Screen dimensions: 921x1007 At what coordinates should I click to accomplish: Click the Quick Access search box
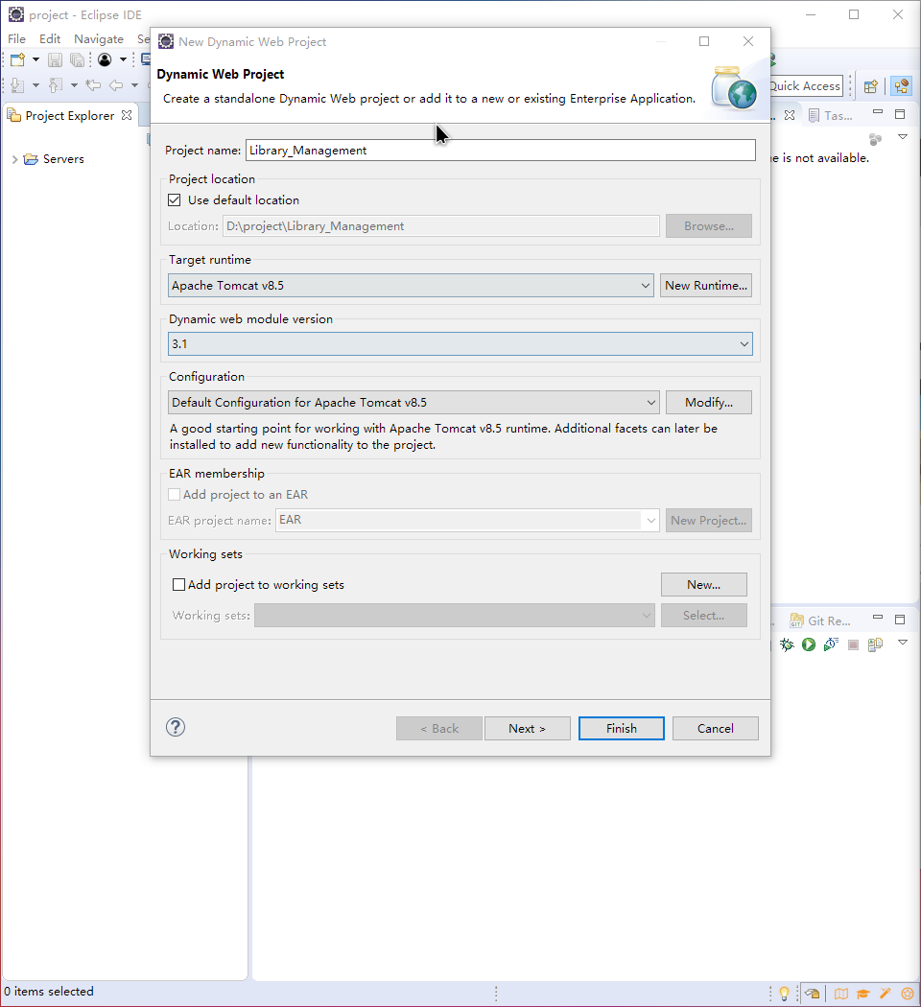coord(805,86)
